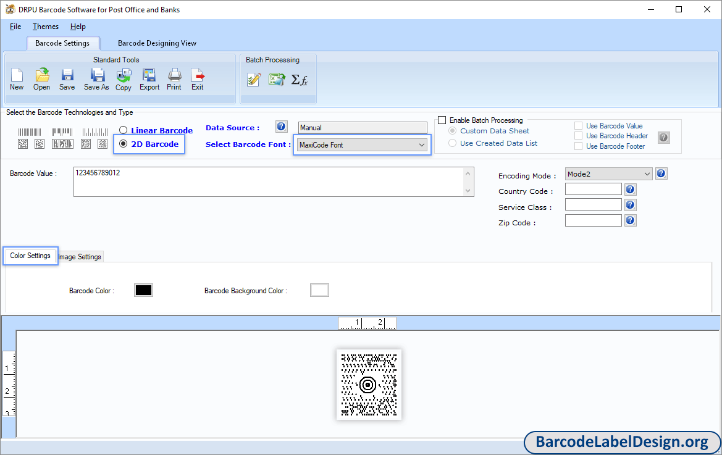This screenshot has height=455, width=722.
Task: Switch to Barcode Designing View tab
Action: coord(157,43)
